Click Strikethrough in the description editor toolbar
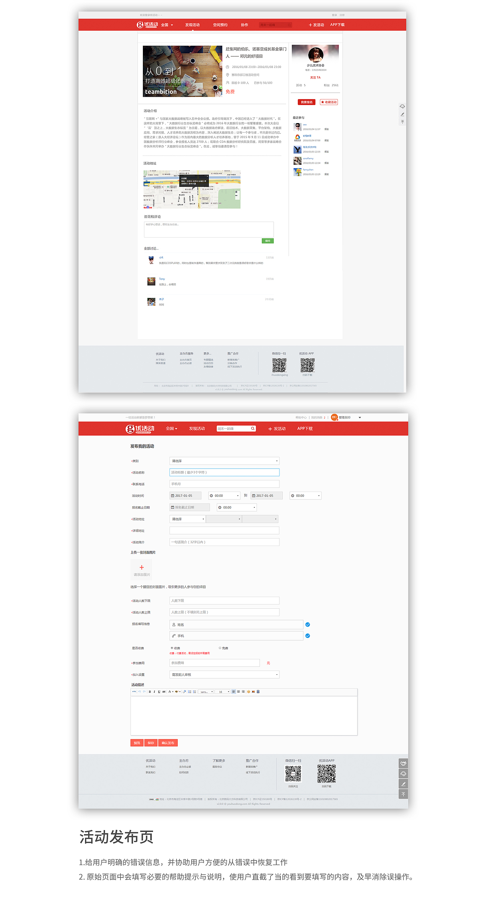This screenshot has width=480, height=919. 164,692
